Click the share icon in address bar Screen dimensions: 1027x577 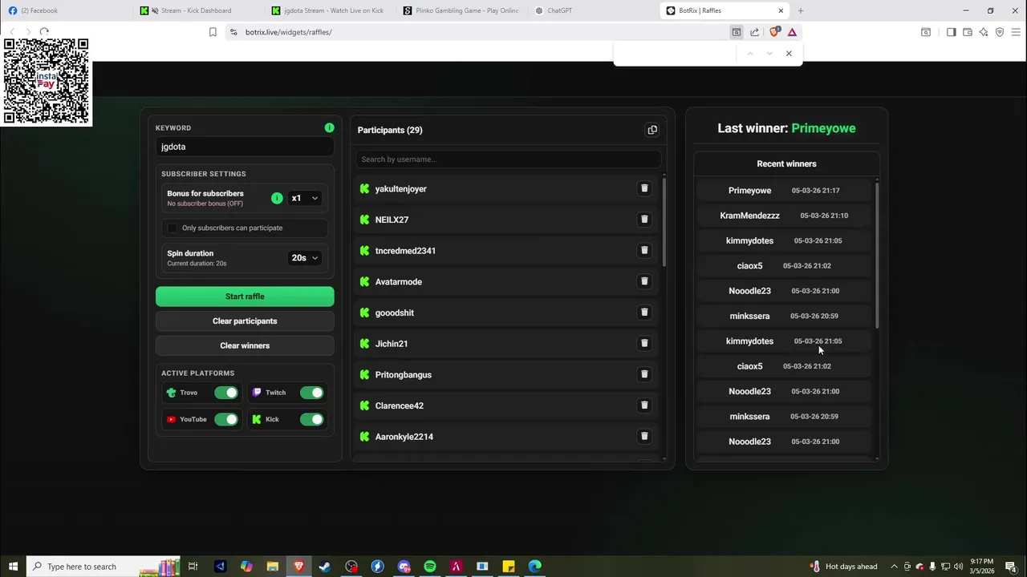(754, 32)
